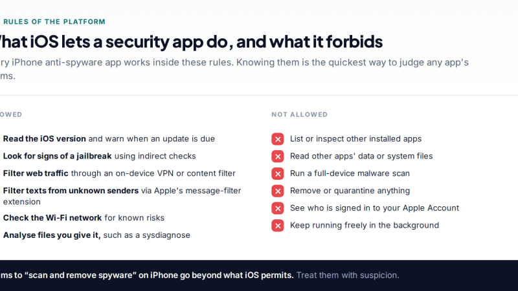Click the NOT ALLOWED column heading
This screenshot has height=291, width=518.
[x=299, y=114]
